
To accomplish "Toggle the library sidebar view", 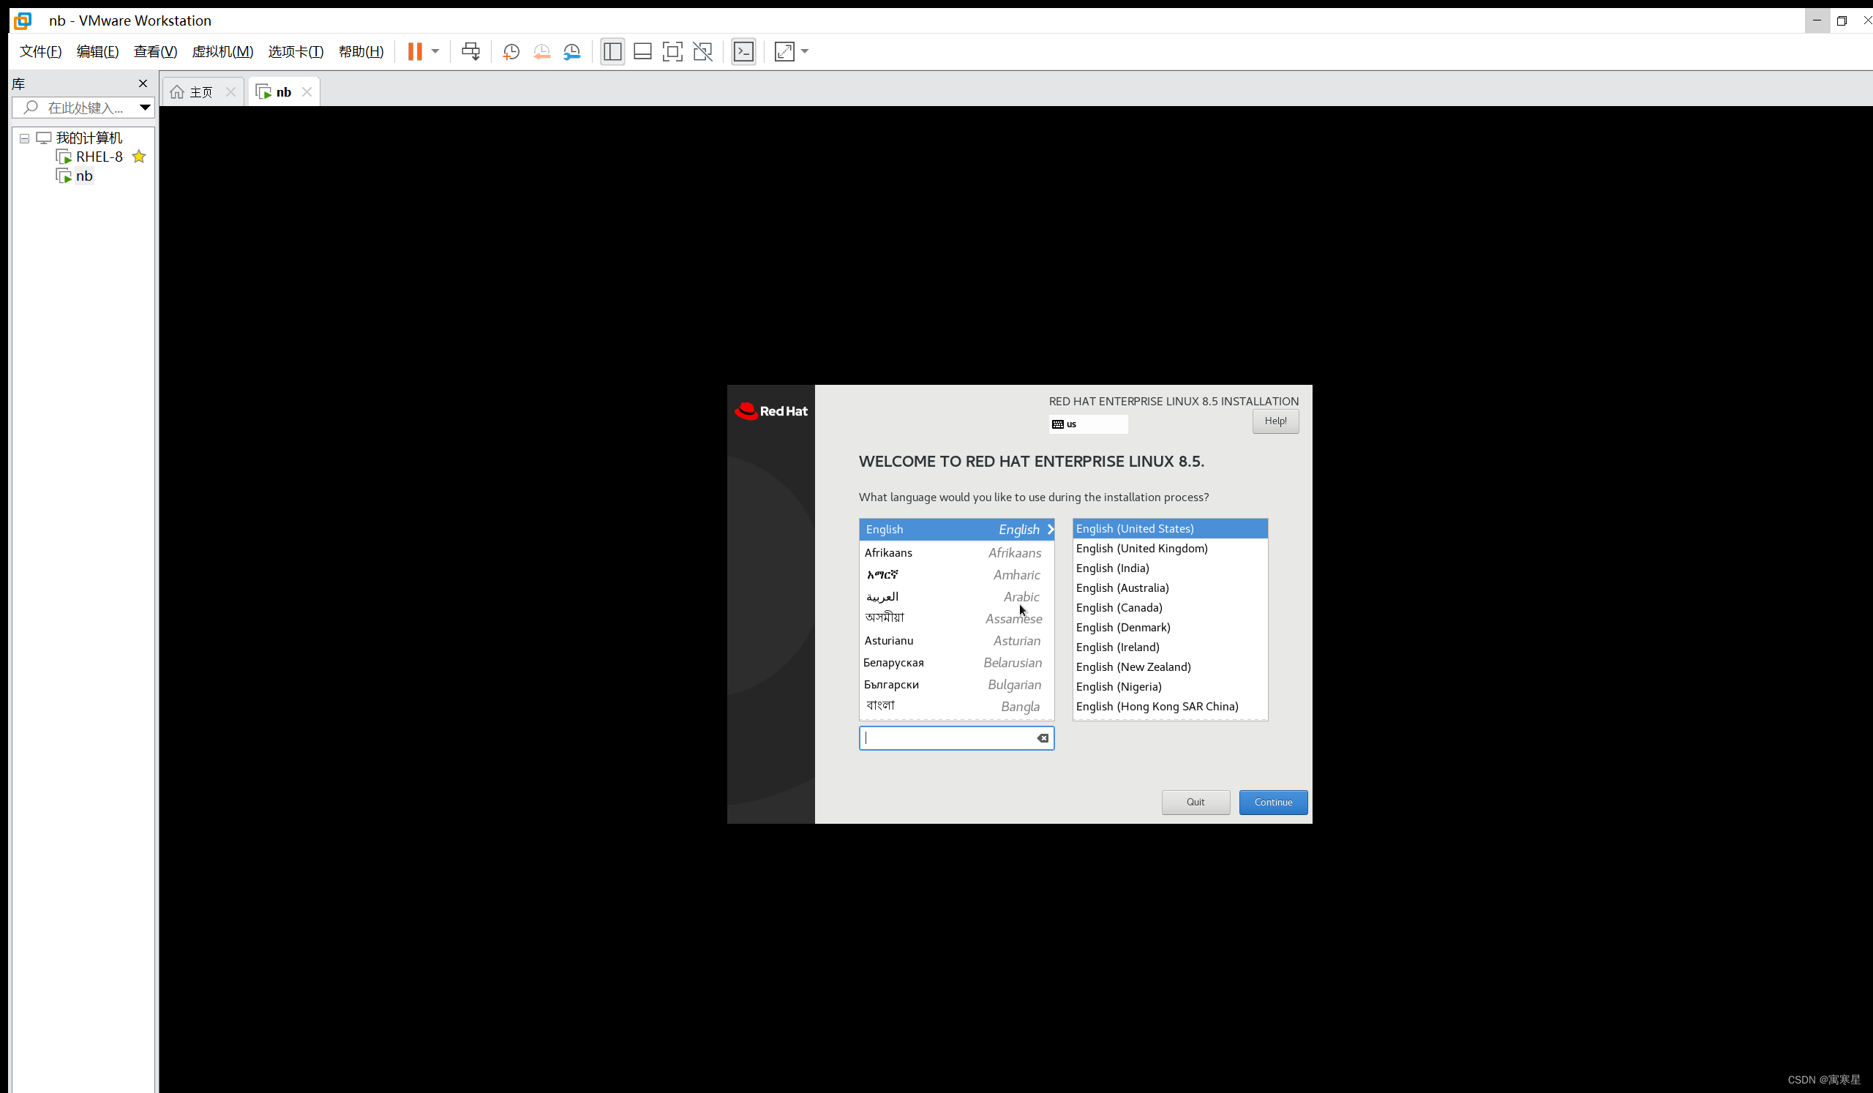I will point(612,51).
